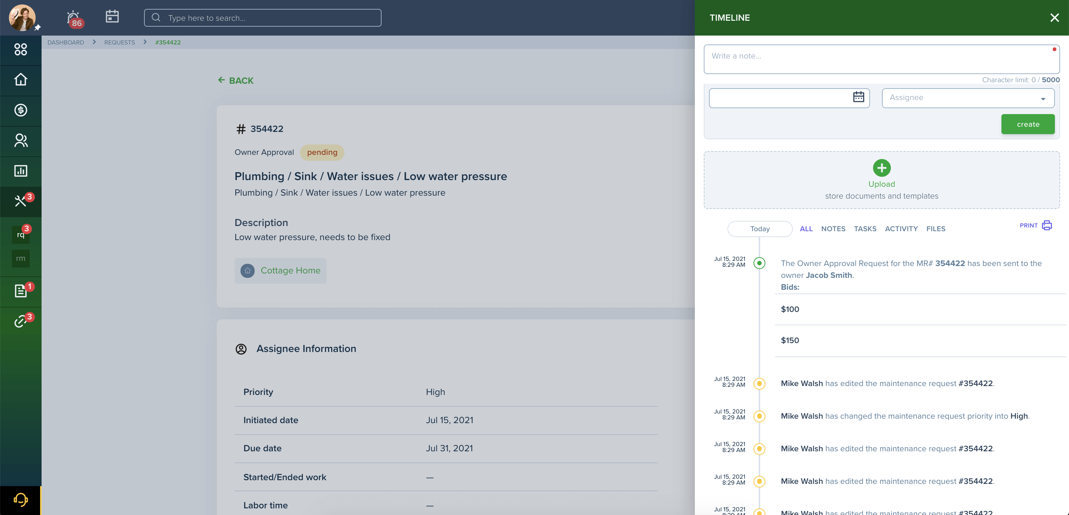
Task: Click the timeline date input field
Action: click(789, 98)
